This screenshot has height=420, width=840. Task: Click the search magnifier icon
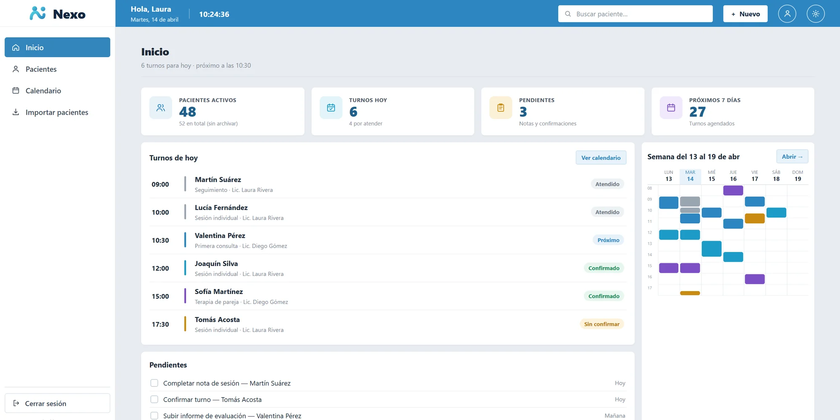click(x=568, y=14)
